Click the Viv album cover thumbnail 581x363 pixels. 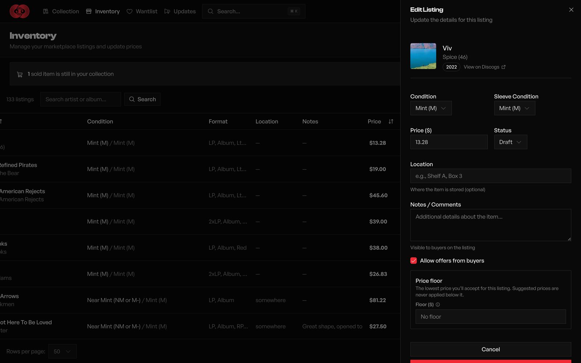tap(423, 56)
